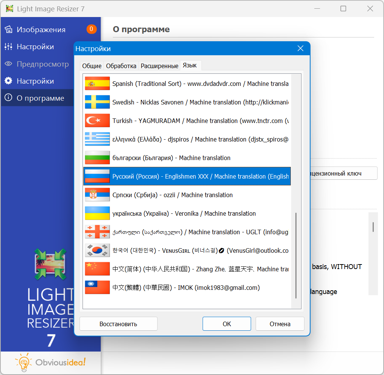Click the Georgia flag icon
384x375 pixels.
click(x=97, y=232)
